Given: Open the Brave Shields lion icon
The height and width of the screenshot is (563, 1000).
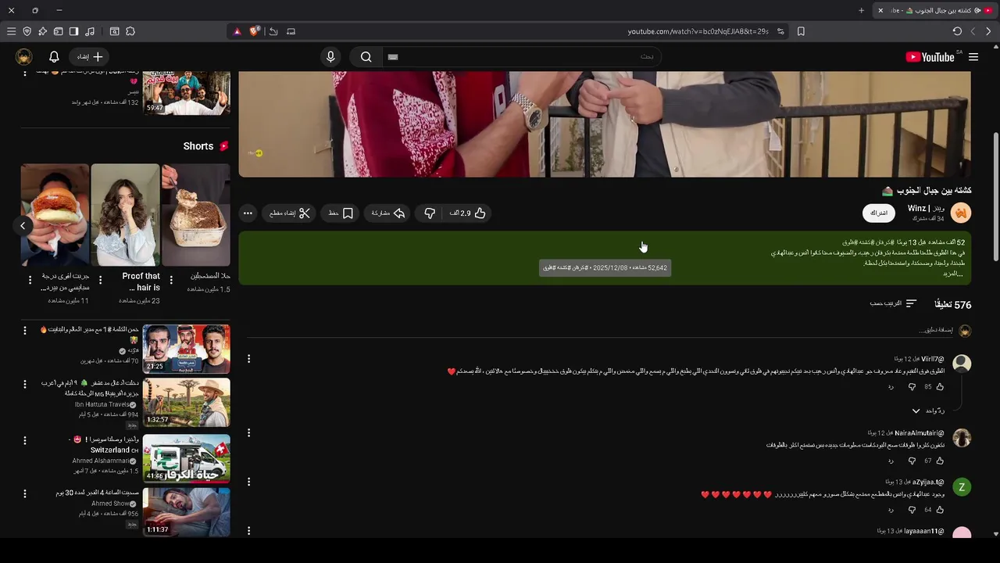Looking at the screenshot, I should pyautogui.click(x=254, y=31).
